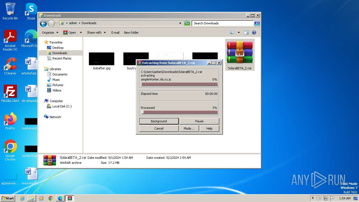The height and width of the screenshot is (202, 359).
Task: Click the taskbar clock showing 1:54 AM
Action: point(345,198)
